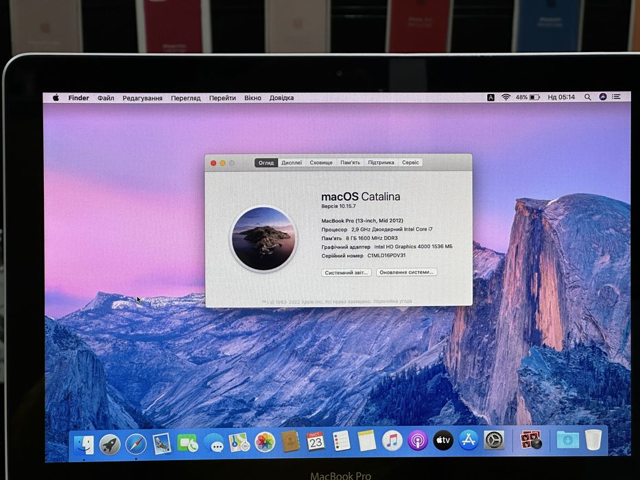Open Music note icon in Dock
The height and width of the screenshot is (480, 640).
point(392,441)
